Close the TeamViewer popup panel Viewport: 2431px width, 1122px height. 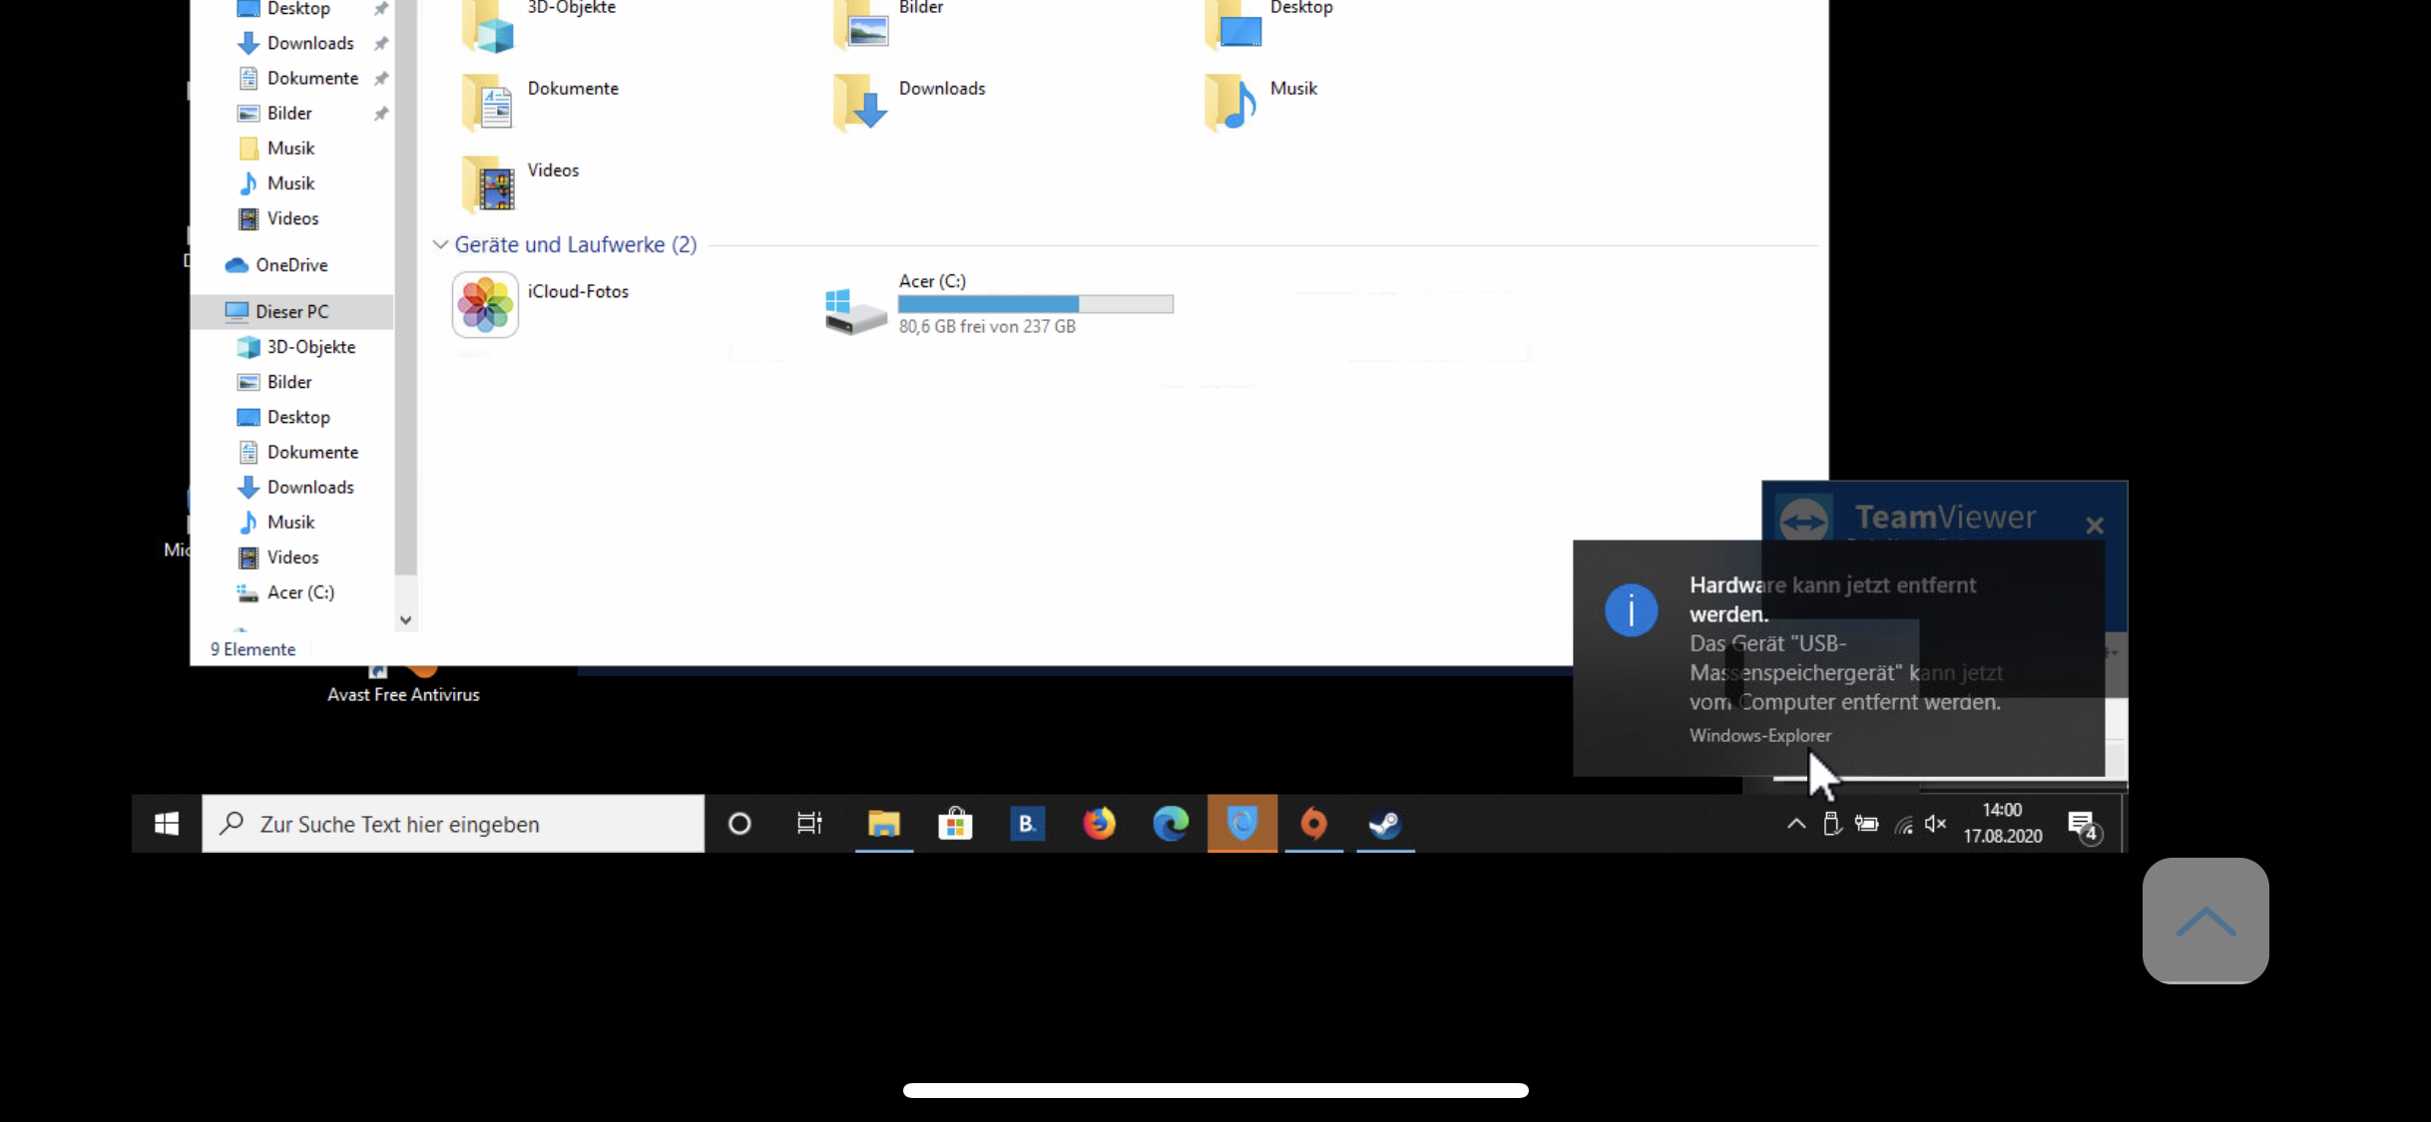tap(2095, 525)
